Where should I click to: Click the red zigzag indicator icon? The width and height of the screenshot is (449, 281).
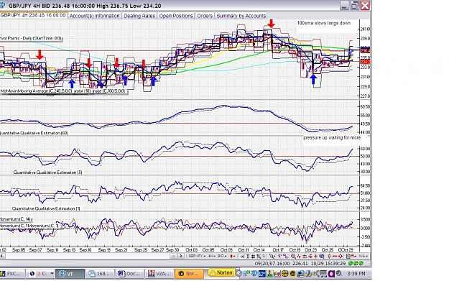[298, 256]
